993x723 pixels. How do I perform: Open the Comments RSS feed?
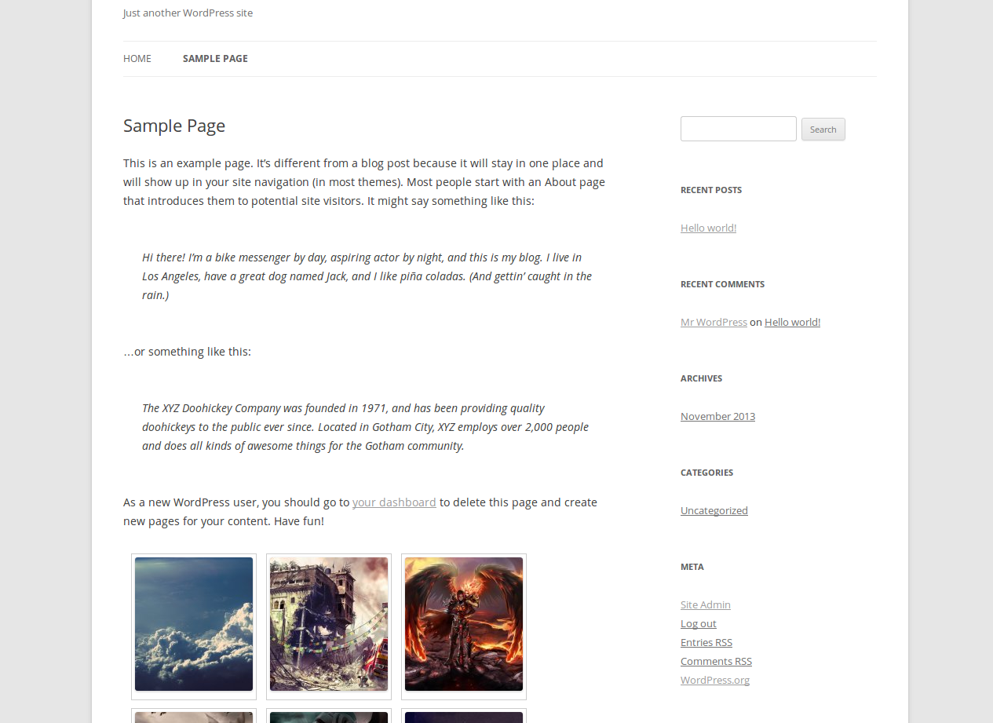pos(716,661)
